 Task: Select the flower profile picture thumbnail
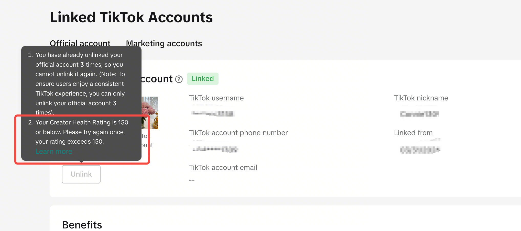150,113
